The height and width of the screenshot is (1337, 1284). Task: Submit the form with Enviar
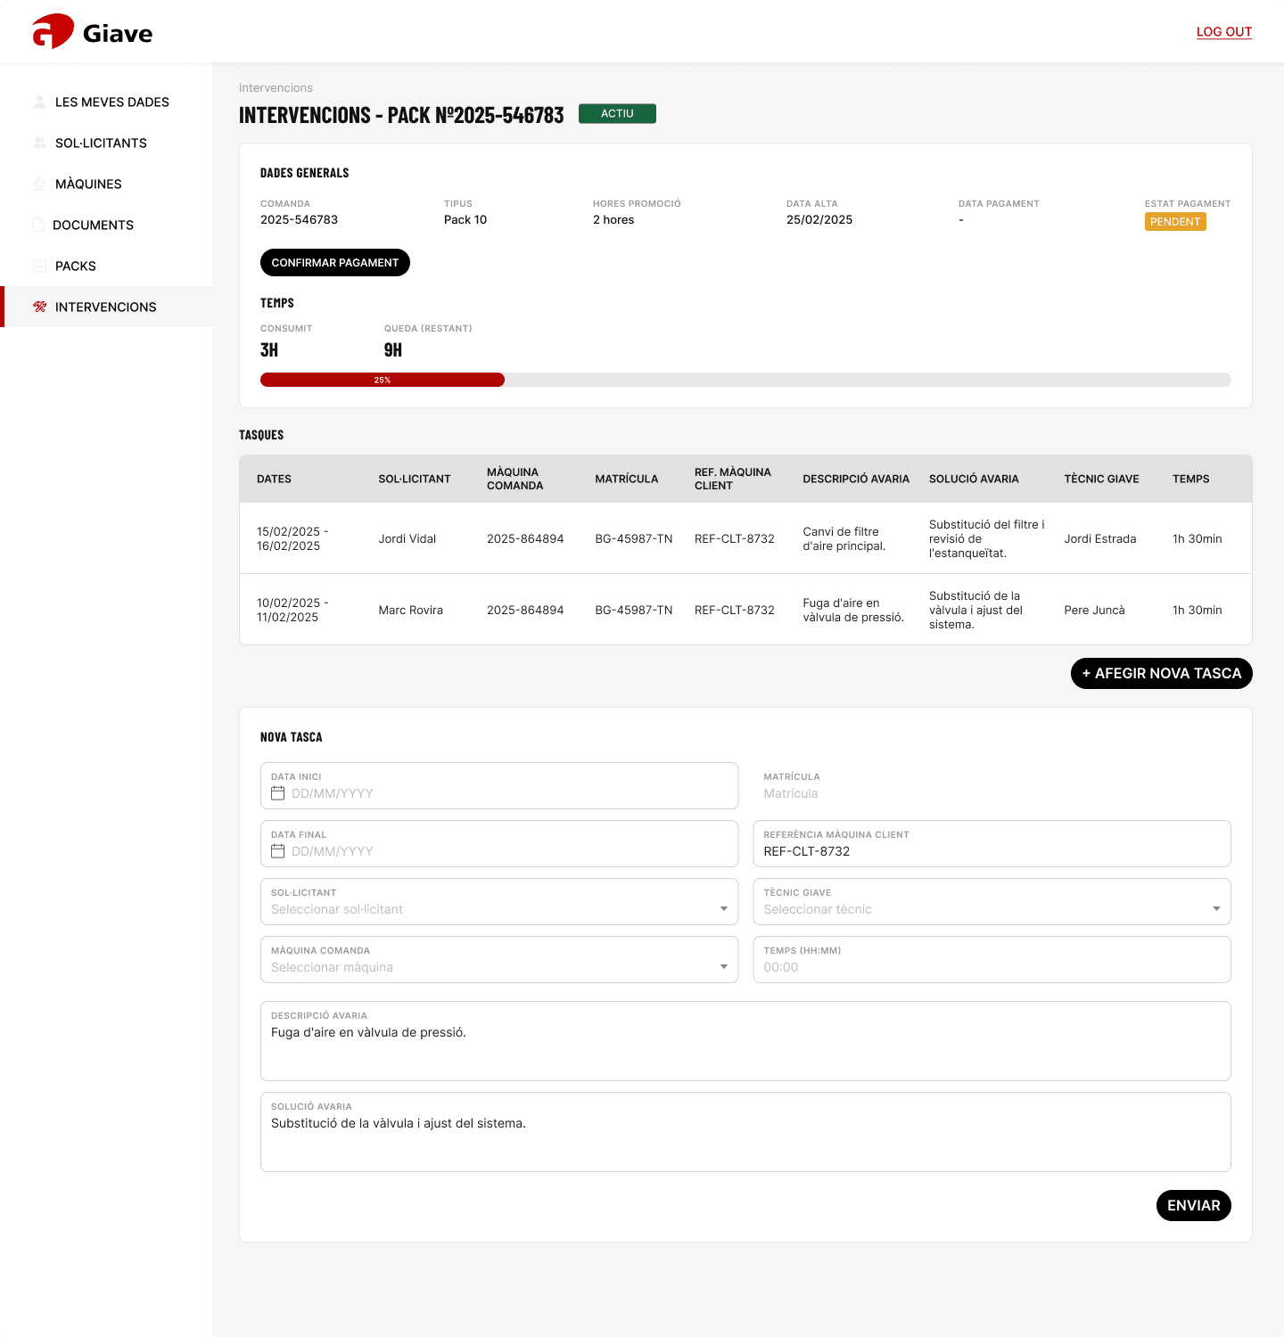pos(1194,1206)
